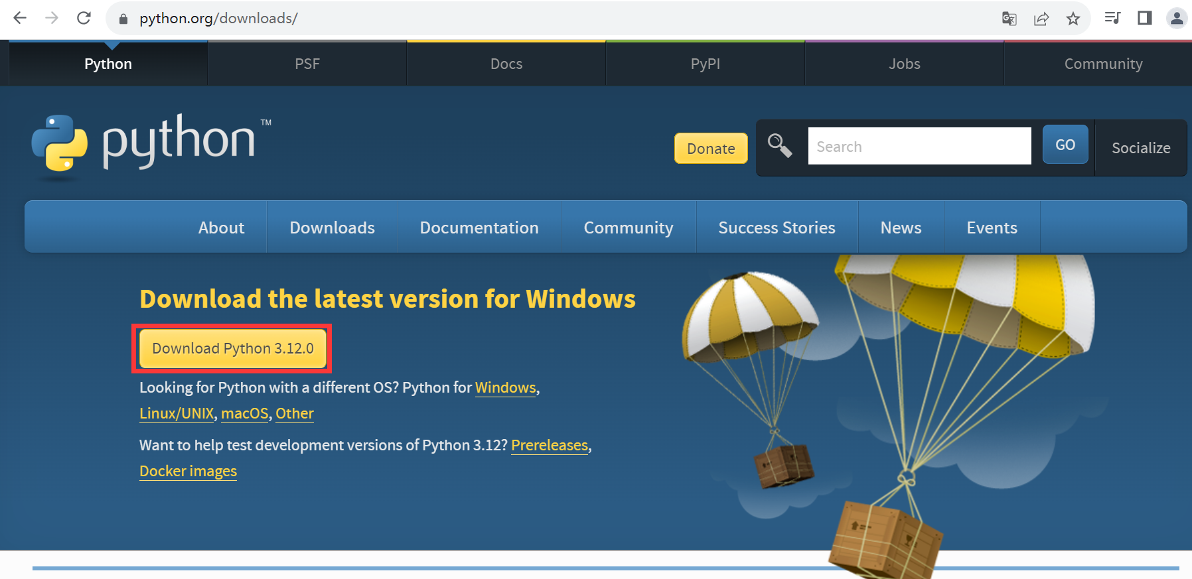Viewport: 1192px width, 579px height.
Task: Click the lock icon in the address bar
Action: pos(123,19)
